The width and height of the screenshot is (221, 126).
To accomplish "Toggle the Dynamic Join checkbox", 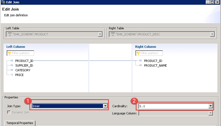I will pyautogui.click(x=9, y=112).
